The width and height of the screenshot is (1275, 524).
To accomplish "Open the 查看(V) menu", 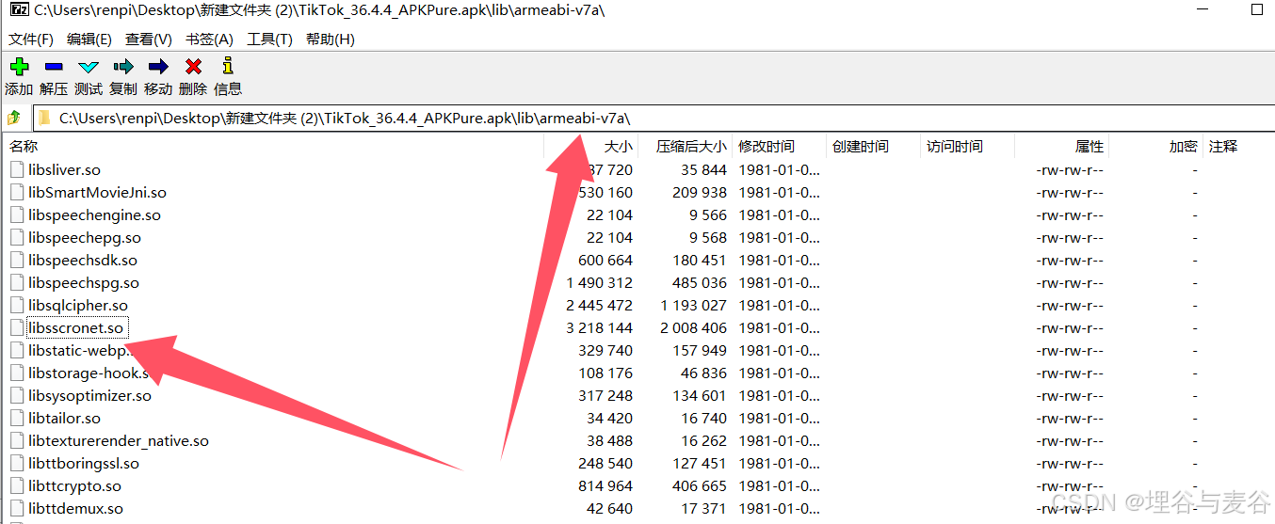I will tap(149, 39).
